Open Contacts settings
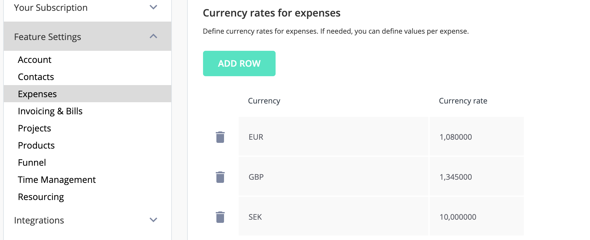 pyautogui.click(x=36, y=77)
